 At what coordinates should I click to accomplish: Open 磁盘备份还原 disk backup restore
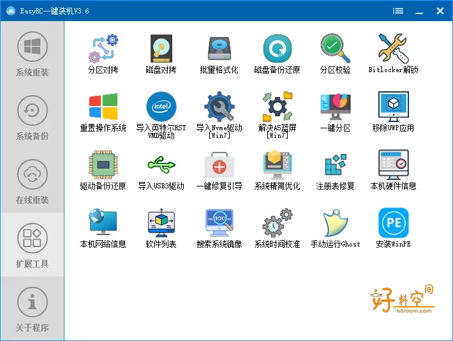click(x=277, y=54)
